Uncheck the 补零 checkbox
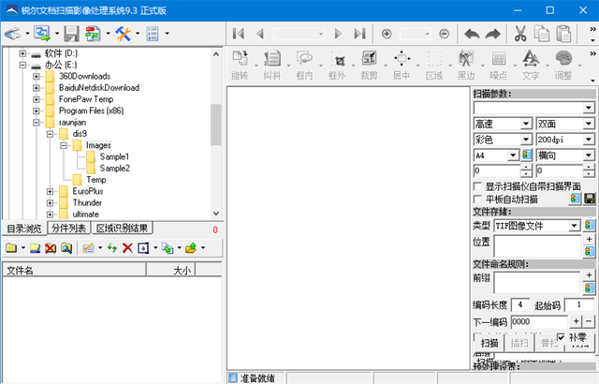Viewport: 599px width, 384px height. [562, 337]
